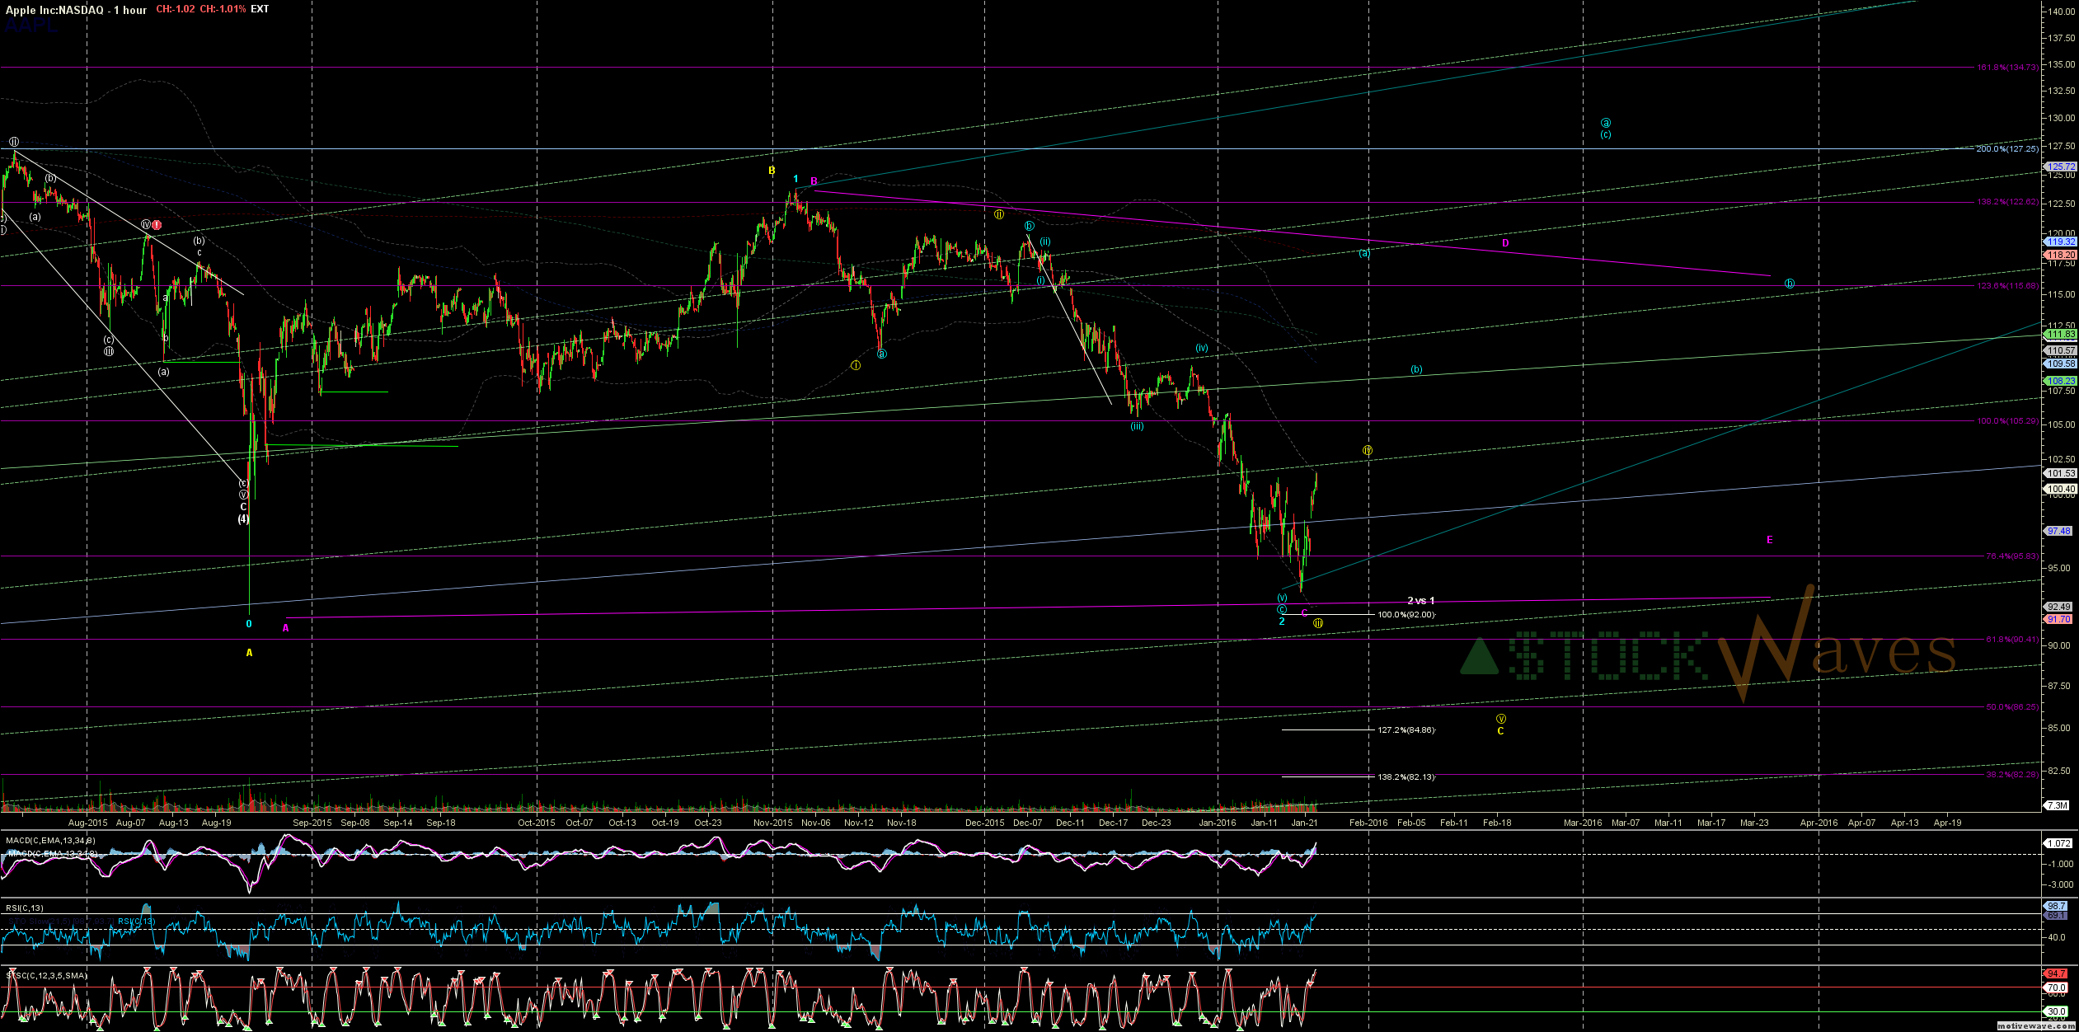The height and width of the screenshot is (1032, 2079).
Task: Click the 110.57 price tag
Action: pos(2059,351)
